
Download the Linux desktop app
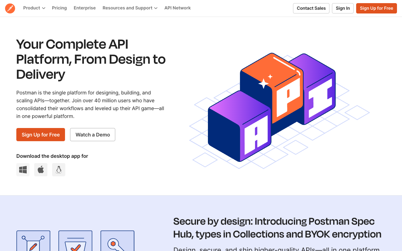coord(59,170)
